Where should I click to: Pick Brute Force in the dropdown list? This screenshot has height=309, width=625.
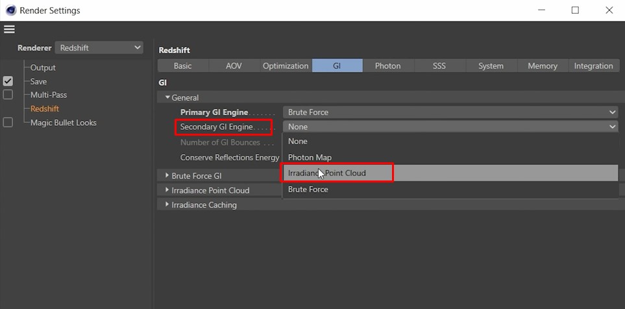point(308,190)
